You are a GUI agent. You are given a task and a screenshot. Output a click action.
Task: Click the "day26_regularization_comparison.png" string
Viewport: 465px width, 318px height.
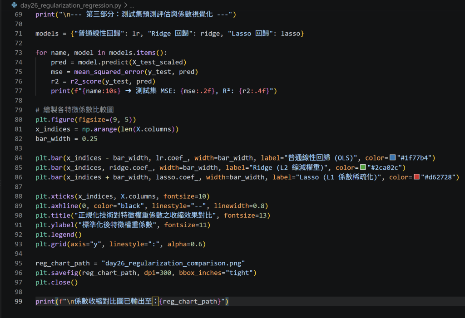(173, 263)
